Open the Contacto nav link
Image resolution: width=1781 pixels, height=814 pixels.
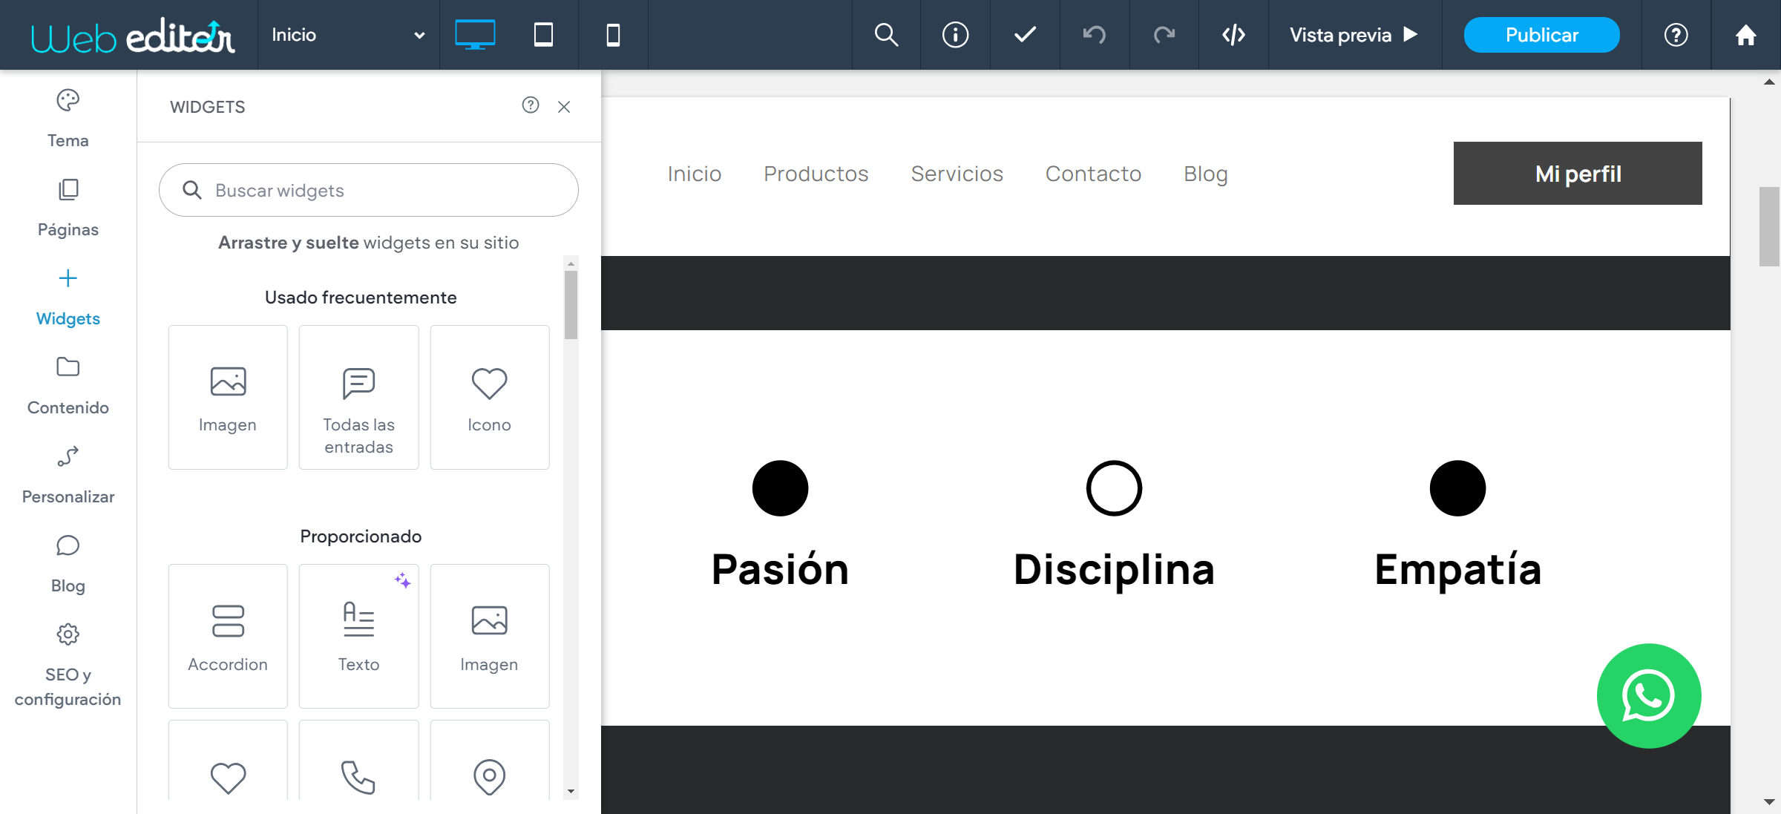click(x=1094, y=174)
